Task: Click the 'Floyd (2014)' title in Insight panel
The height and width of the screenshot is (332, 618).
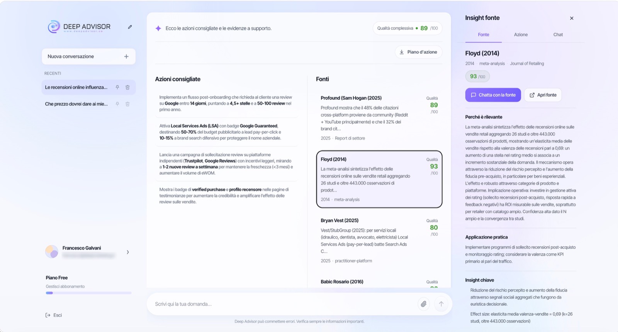Action: (x=482, y=53)
